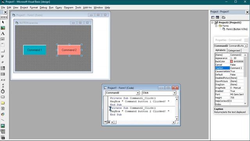Select the TextBox control tool

coord(3,39)
